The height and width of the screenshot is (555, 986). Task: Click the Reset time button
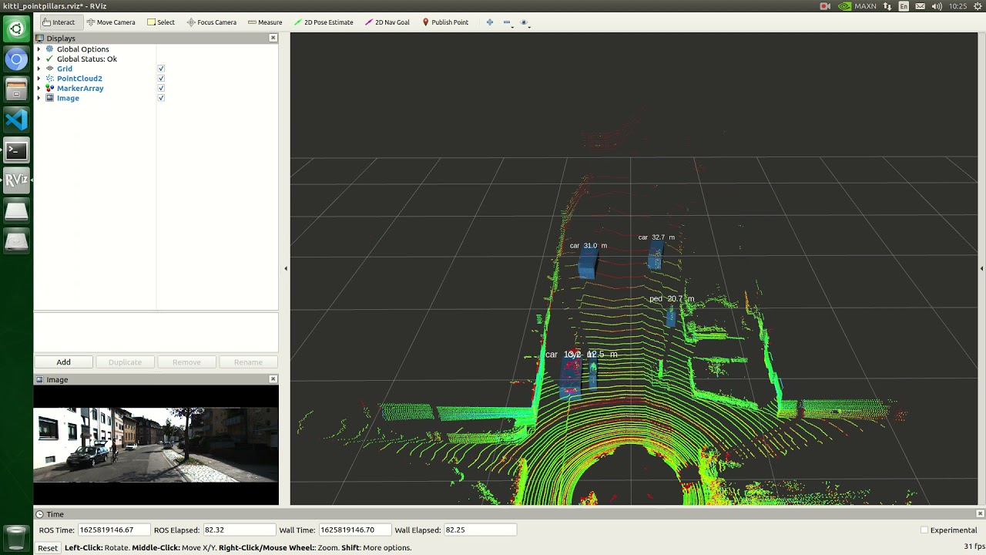pos(48,547)
